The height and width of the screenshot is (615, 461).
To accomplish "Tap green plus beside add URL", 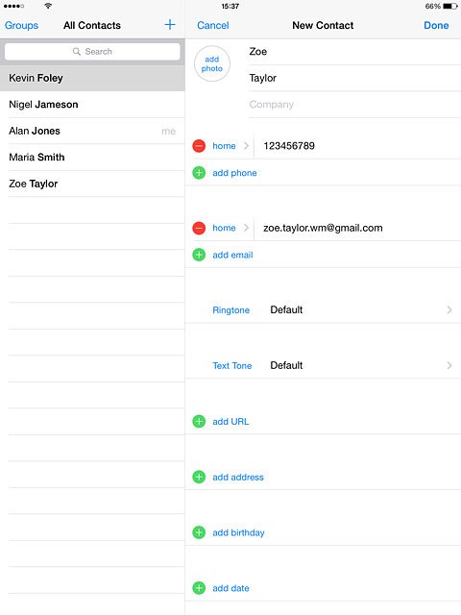I will (199, 421).
